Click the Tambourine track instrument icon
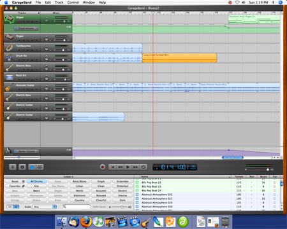The width and height of the screenshot is (287, 229). [9, 48]
